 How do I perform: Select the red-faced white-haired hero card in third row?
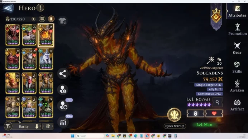click(x=29, y=83)
